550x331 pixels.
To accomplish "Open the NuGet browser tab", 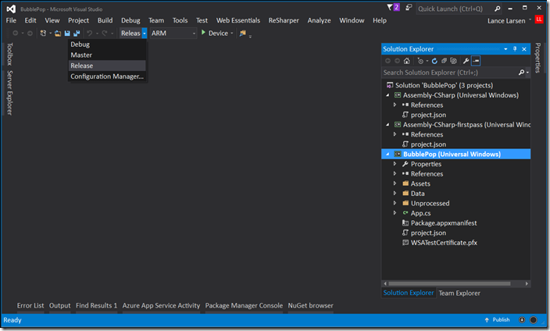I will [310, 306].
